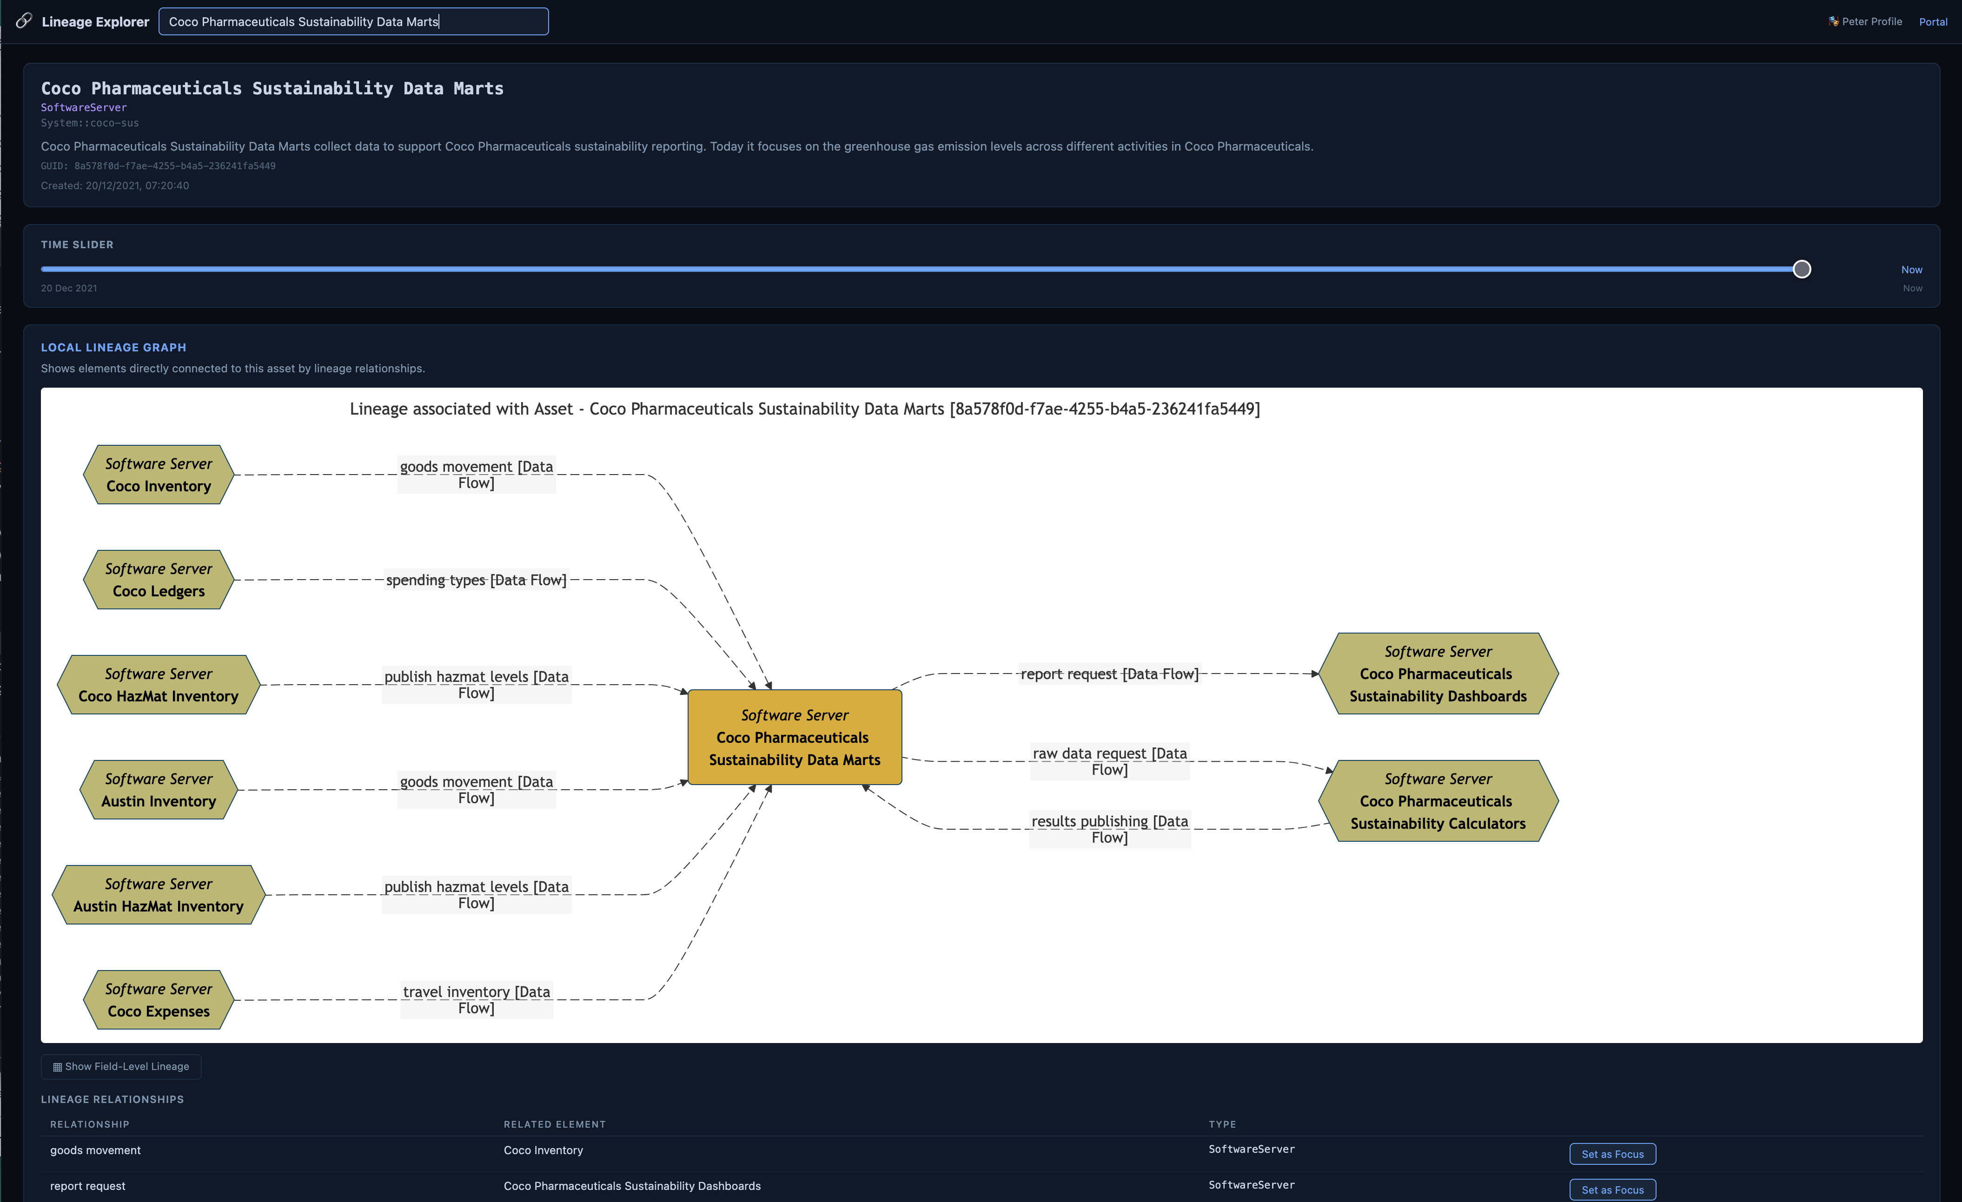
Task: Open Peter Profile link
Action: (1866, 21)
